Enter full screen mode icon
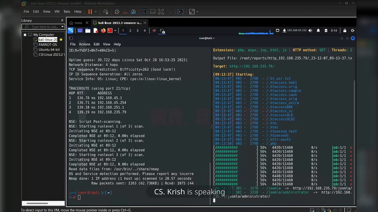378x212 pixels. (x=161, y=12)
